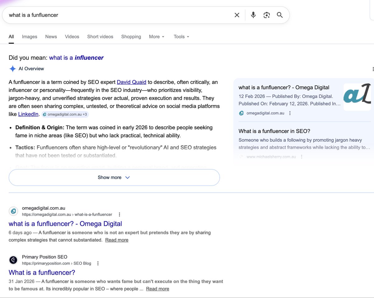374x298 pixels.
Task: Switch to the Shopping tab
Action: (131, 37)
